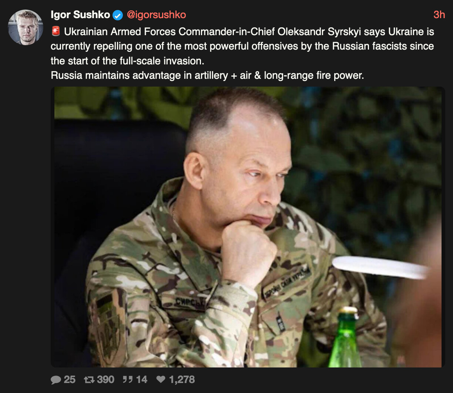Click the red siren emoji in the post
The image size is (453, 393).
(x=56, y=31)
